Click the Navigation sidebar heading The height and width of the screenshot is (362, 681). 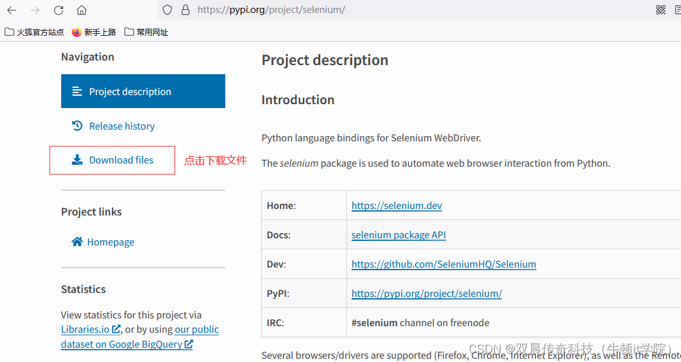pos(87,57)
